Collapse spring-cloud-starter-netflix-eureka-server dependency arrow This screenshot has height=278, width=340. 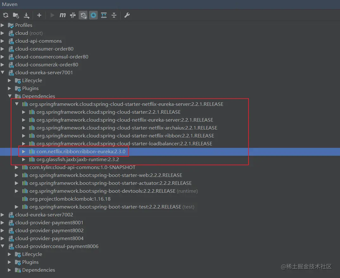17,104
